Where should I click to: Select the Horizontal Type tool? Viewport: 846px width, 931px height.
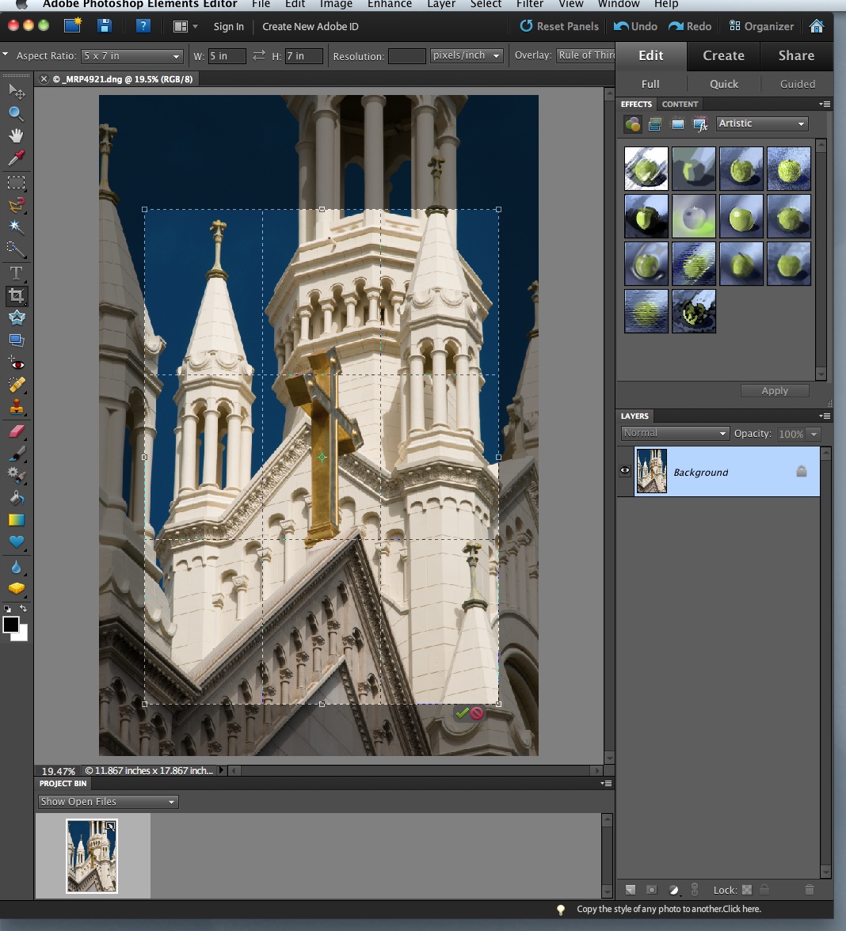(16, 273)
